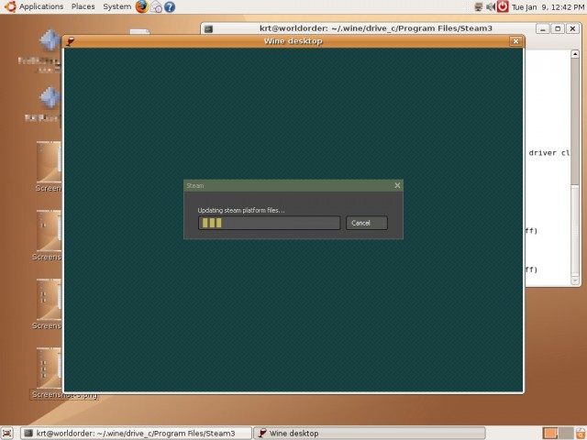Click the network status tray icon
The image size is (587, 440).
(478, 6)
